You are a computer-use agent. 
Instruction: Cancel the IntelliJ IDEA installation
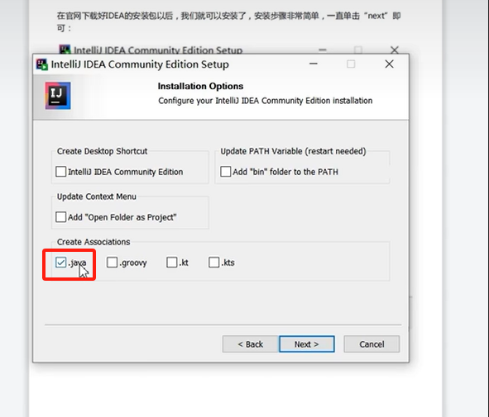coord(372,344)
